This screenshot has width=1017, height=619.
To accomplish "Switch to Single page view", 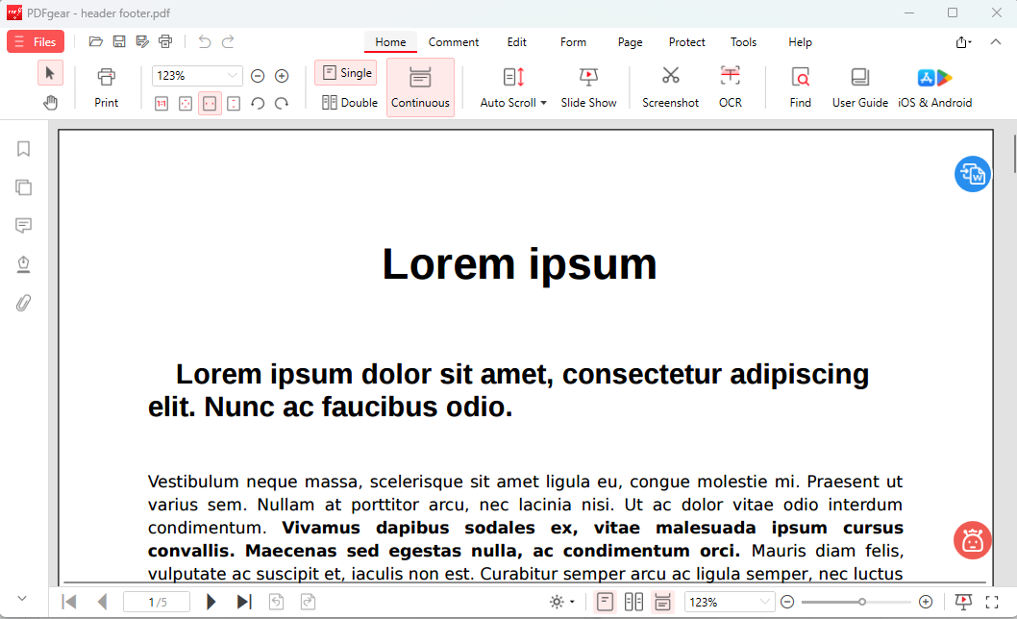I will (346, 73).
